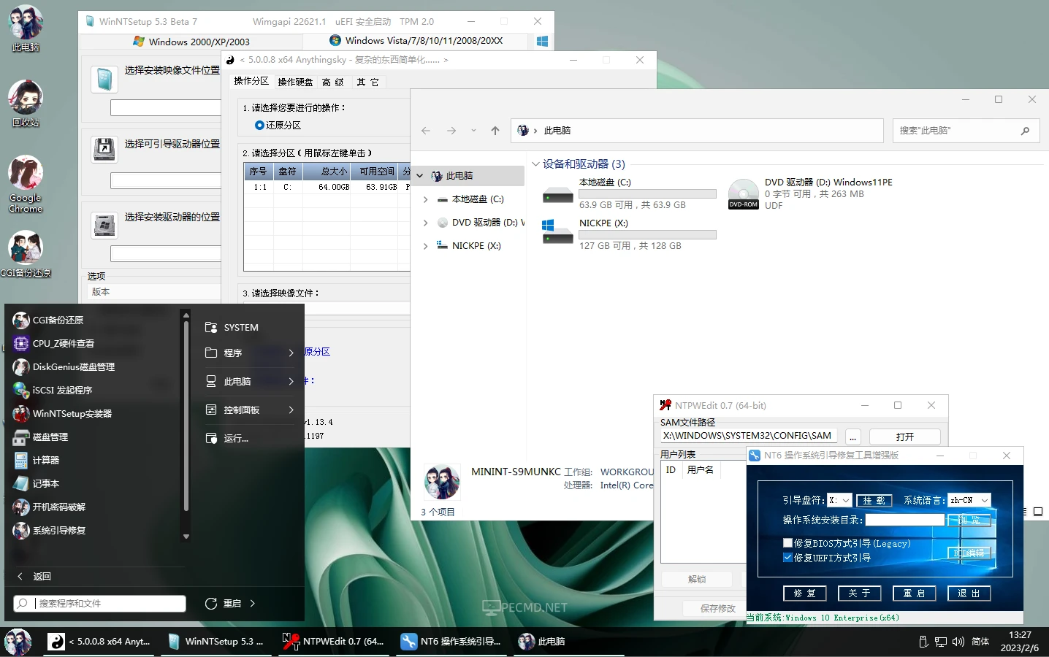Screen dimensions: 1049x657
Task: Switch to 高级 tab
Action: coord(332,82)
